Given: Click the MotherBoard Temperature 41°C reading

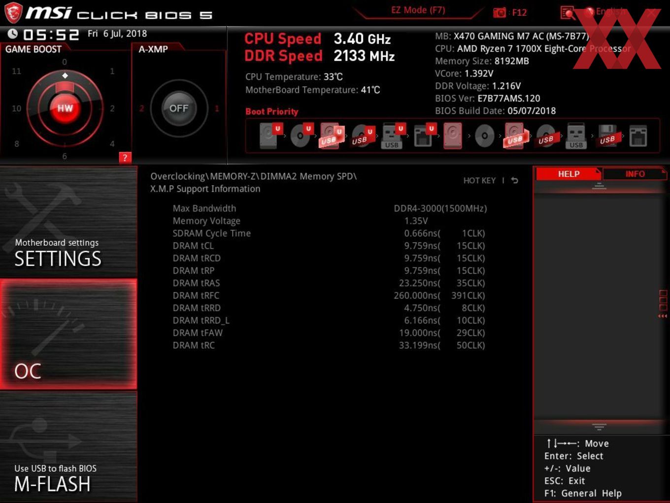Looking at the screenshot, I should pyautogui.click(x=313, y=90).
